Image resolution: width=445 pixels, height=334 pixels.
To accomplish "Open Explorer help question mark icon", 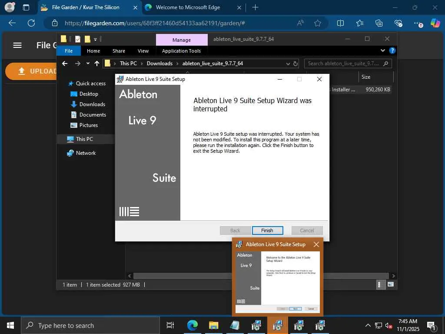I will [392, 50].
